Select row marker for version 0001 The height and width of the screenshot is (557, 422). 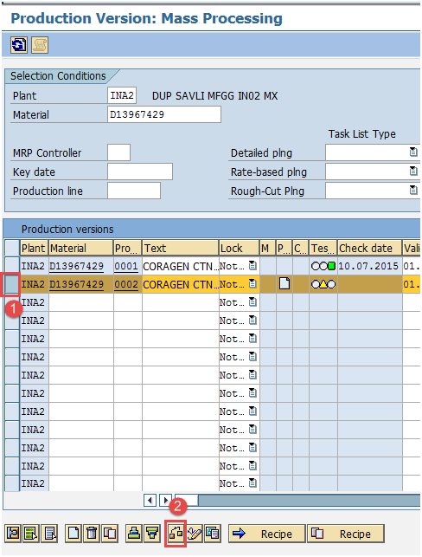(12, 266)
